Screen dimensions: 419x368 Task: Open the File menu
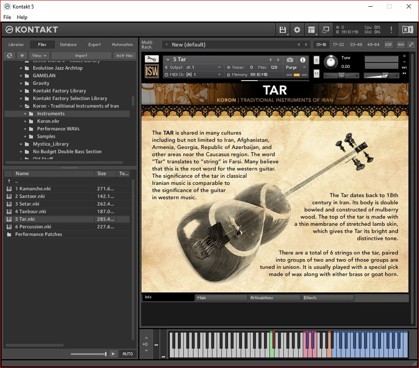[x=7, y=17]
